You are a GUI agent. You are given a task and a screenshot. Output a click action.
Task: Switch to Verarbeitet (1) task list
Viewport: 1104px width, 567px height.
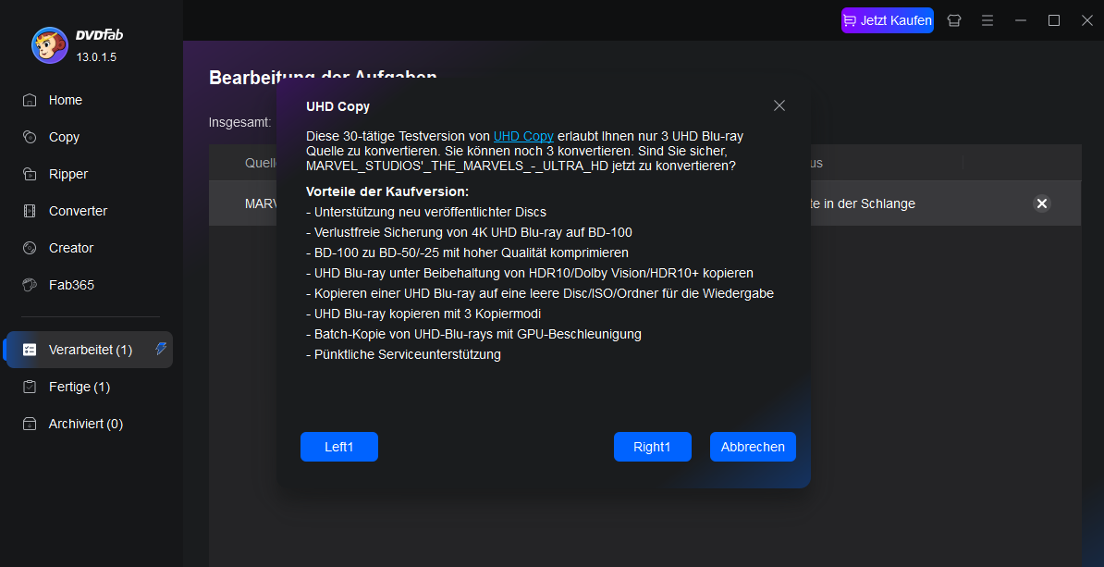tap(90, 350)
